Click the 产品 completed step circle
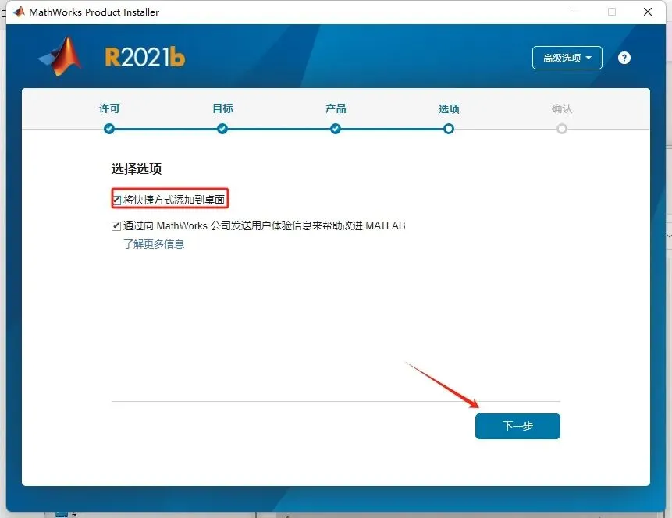This screenshot has height=518, width=672. pos(336,129)
